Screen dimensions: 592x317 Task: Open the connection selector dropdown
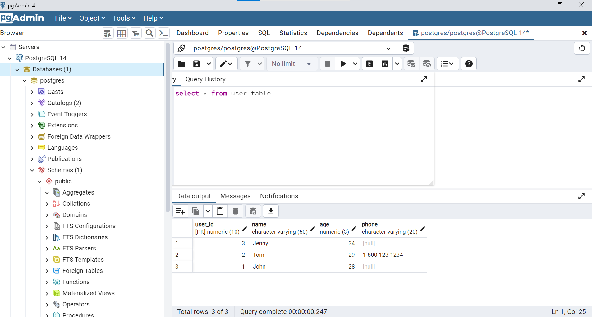388,48
